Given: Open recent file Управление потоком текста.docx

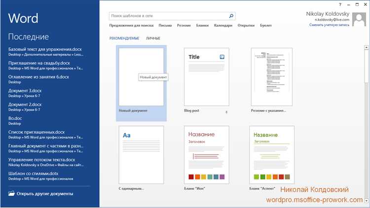Looking at the screenshot, I should 46,162.
